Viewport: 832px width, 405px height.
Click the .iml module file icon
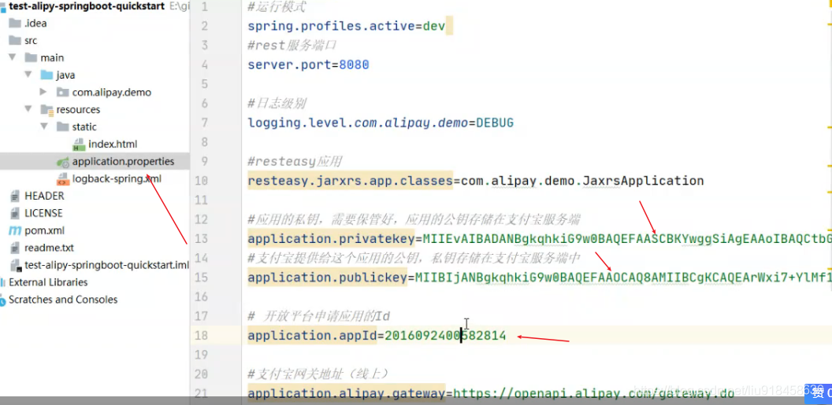[15, 265]
